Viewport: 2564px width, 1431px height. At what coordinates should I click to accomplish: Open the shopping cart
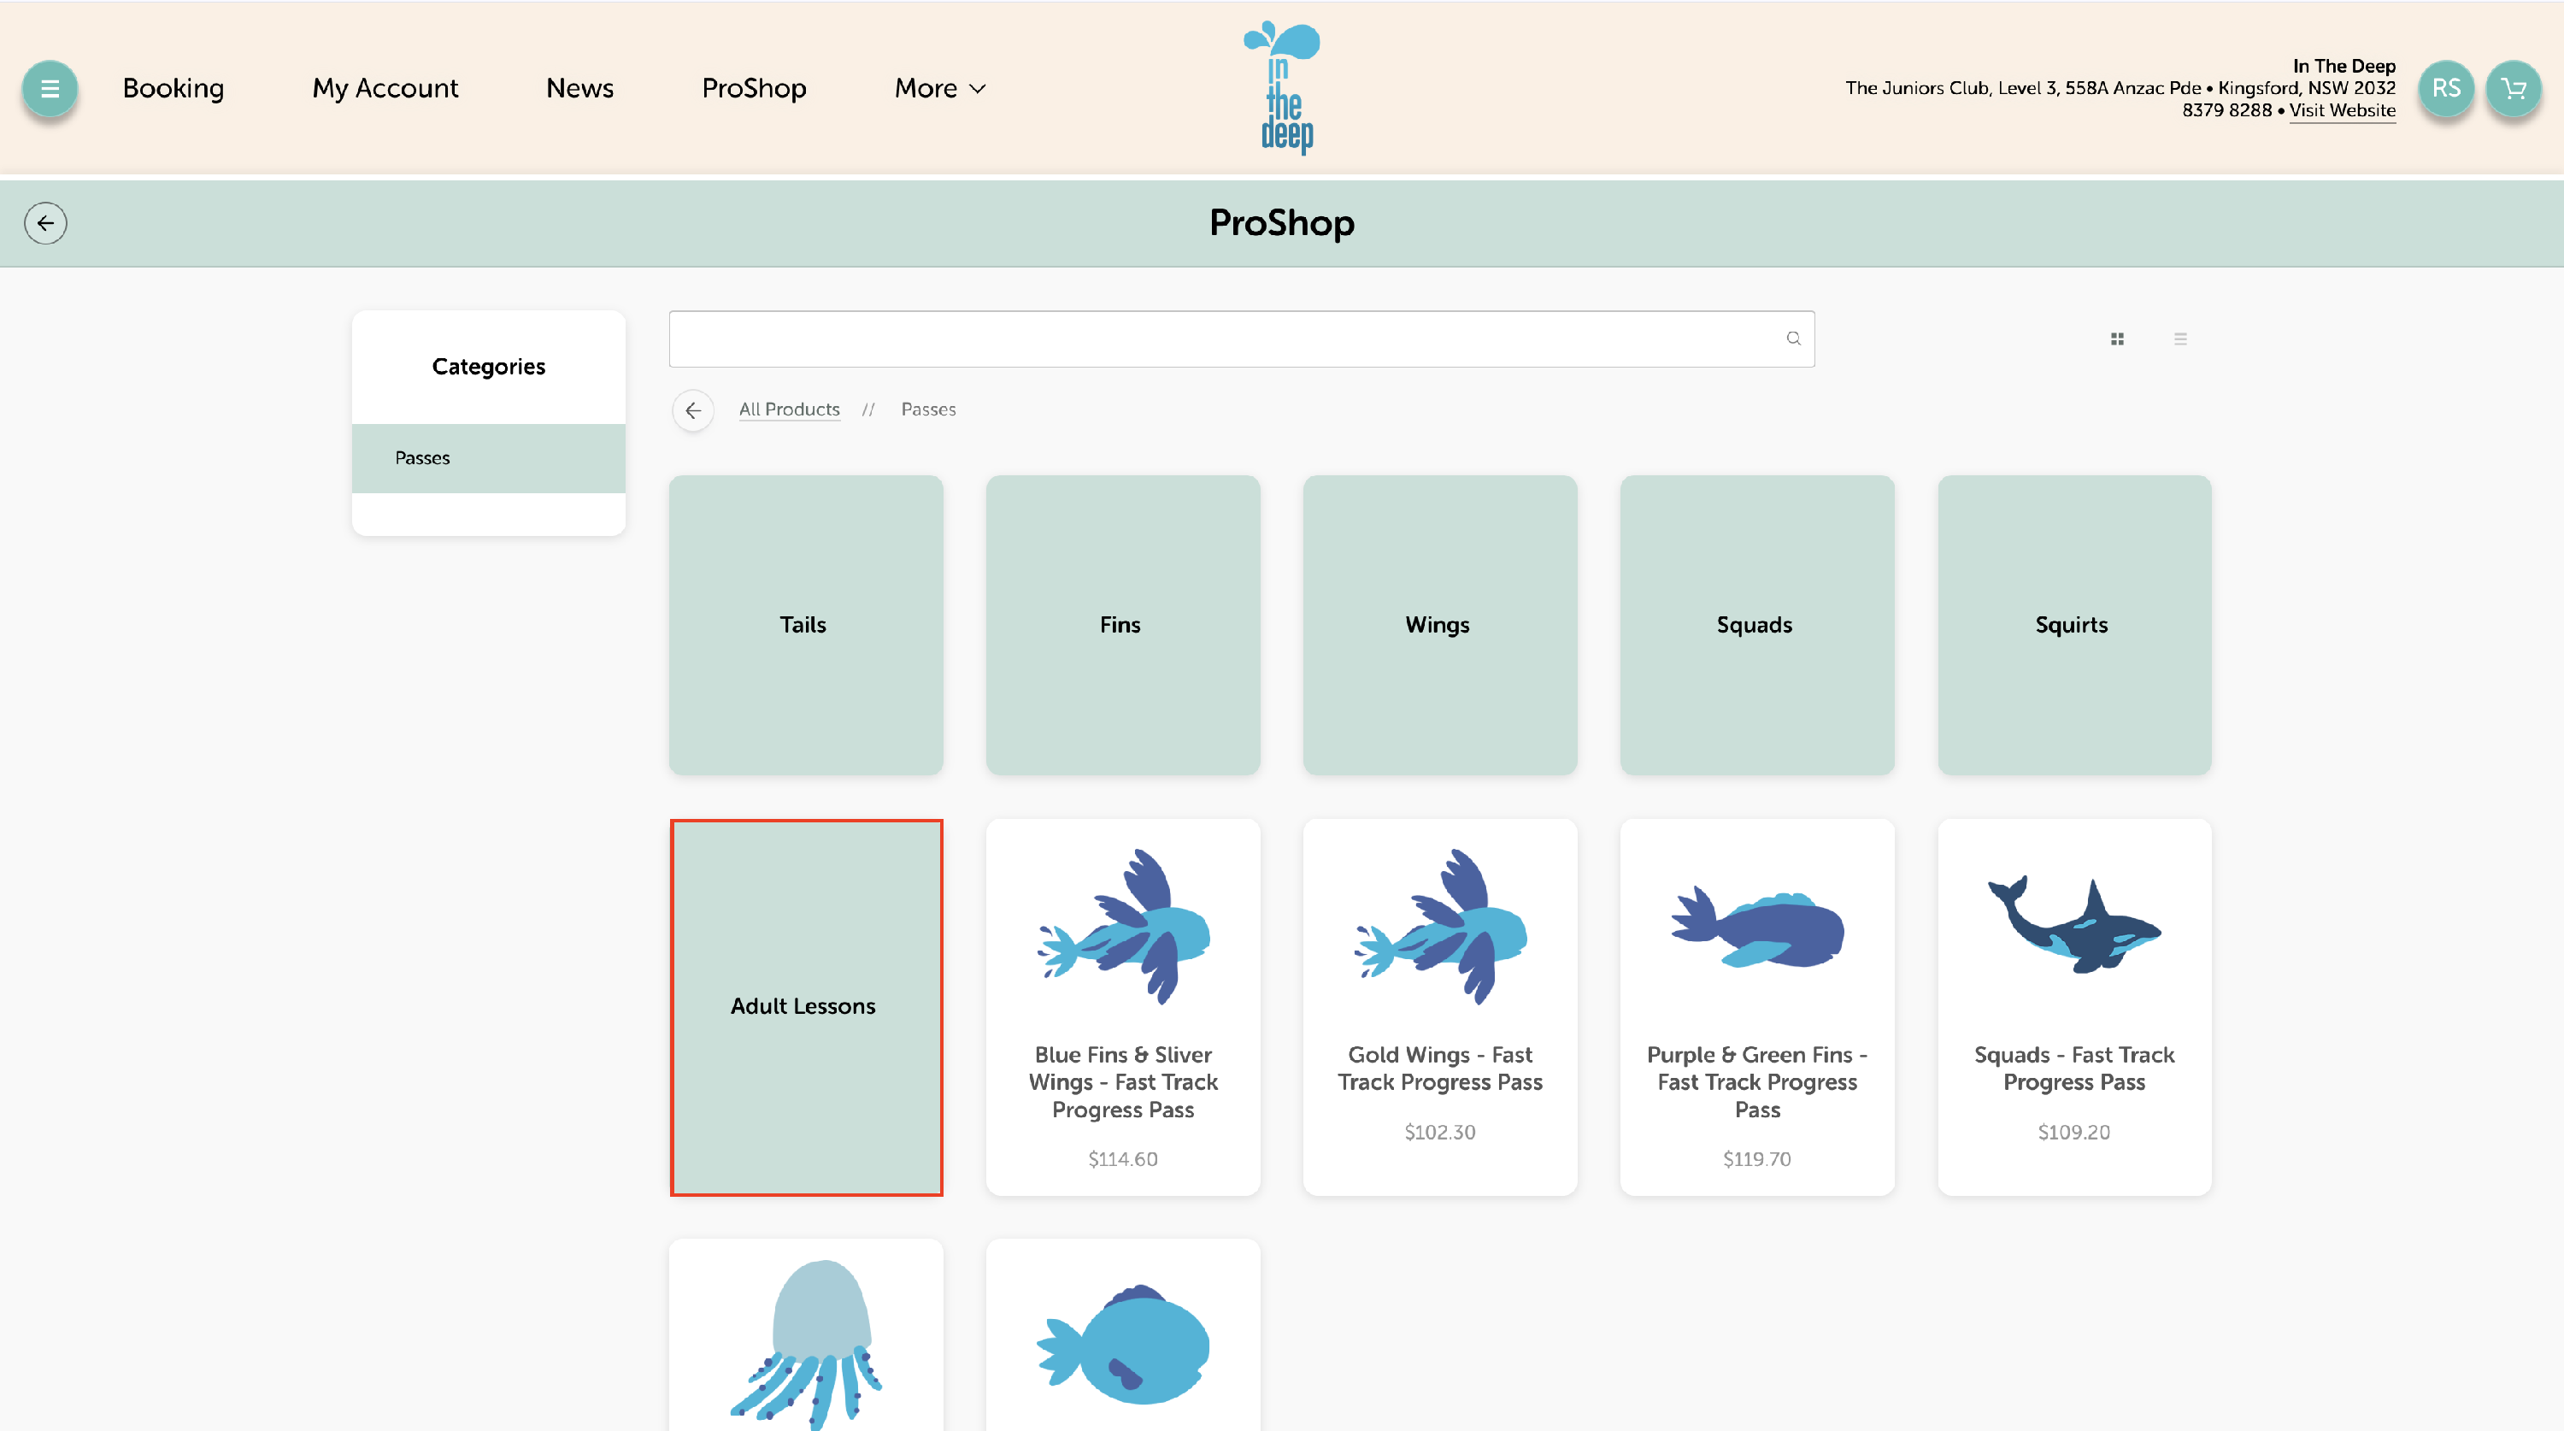click(x=2514, y=89)
